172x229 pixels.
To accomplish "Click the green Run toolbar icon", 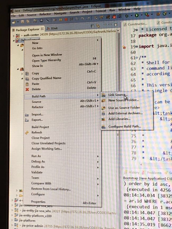I will pos(137,15).
